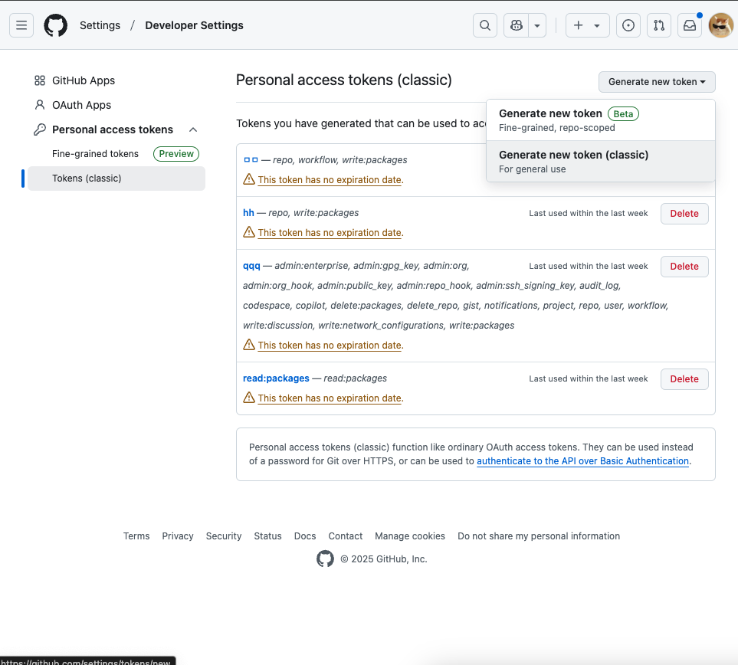Click 'Last used within the last week' for qqq
The height and width of the screenshot is (665, 738).
point(589,266)
